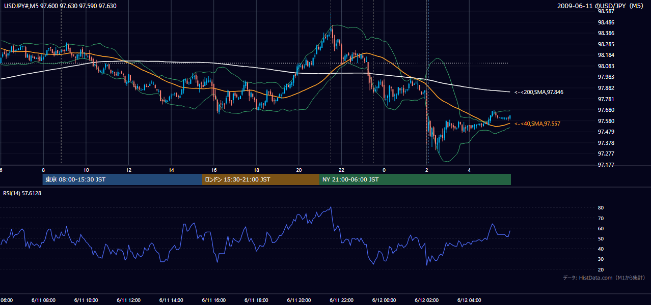Click price axis label 97.378
The height and width of the screenshot is (305, 651).
coord(606,143)
